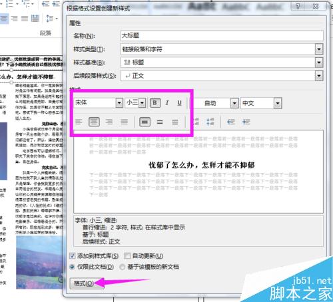Toggle Italic in the style dialog
Image resolution: width=333 pixels, height=302 pixels.
(x=167, y=103)
